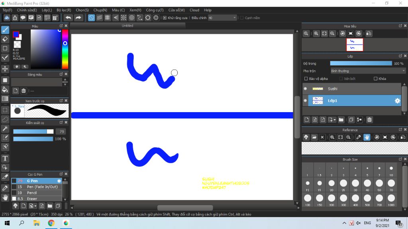The height and width of the screenshot is (229, 408).
Task: Switch to the Untitled canvas tab
Action: point(127,25)
